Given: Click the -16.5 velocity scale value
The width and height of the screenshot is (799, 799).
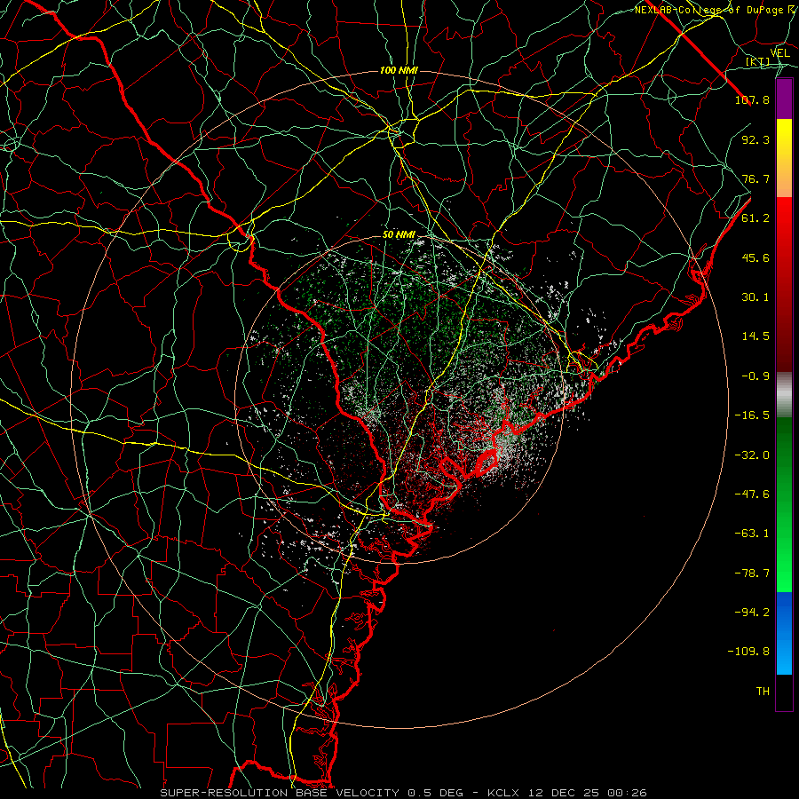Looking at the screenshot, I should pos(752,415).
